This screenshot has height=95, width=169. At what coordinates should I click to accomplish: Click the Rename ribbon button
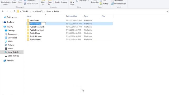(x=64, y=2)
